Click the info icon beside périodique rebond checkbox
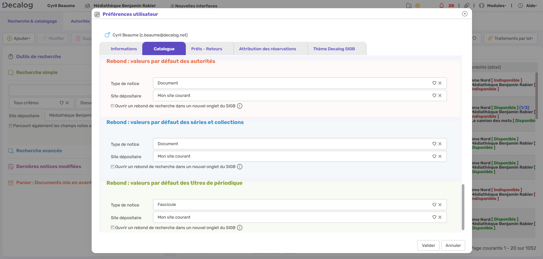 (240, 228)
